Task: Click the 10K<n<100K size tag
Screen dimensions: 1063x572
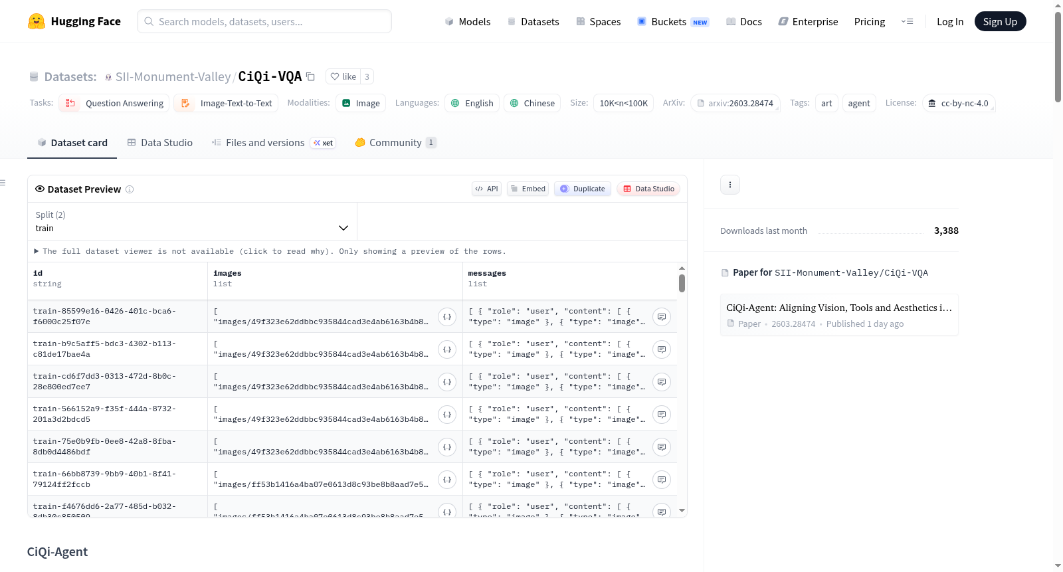Action: (x=623, y=103)
